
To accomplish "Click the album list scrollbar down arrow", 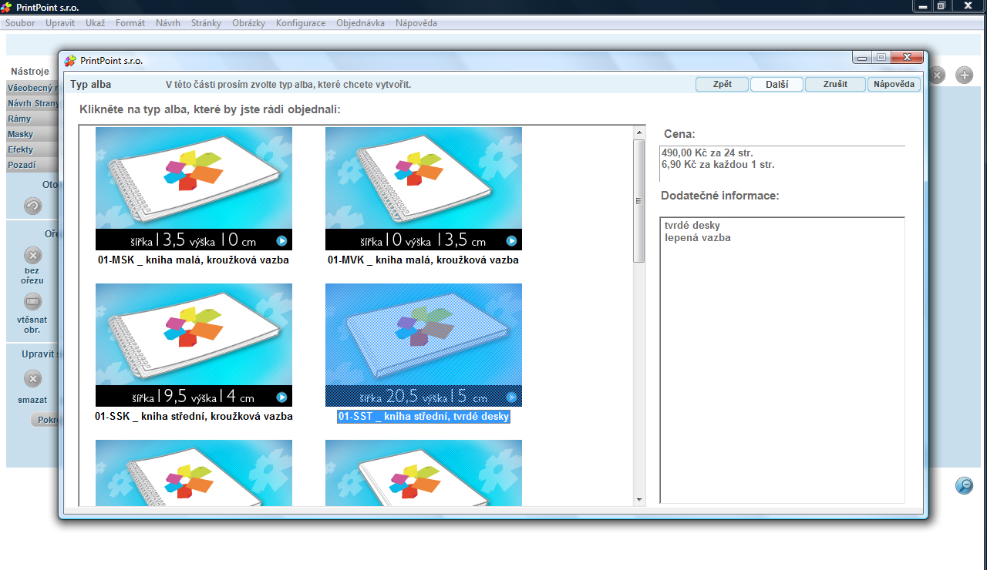I will (x=638, y=500).
